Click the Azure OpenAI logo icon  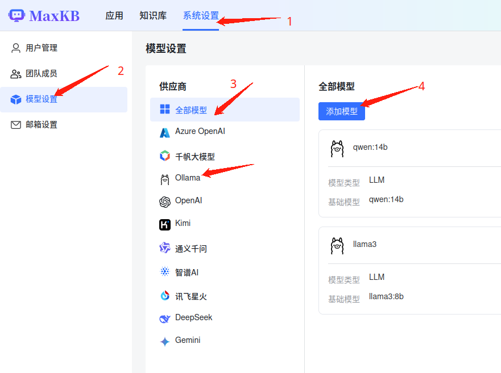[x=165, y=132]
